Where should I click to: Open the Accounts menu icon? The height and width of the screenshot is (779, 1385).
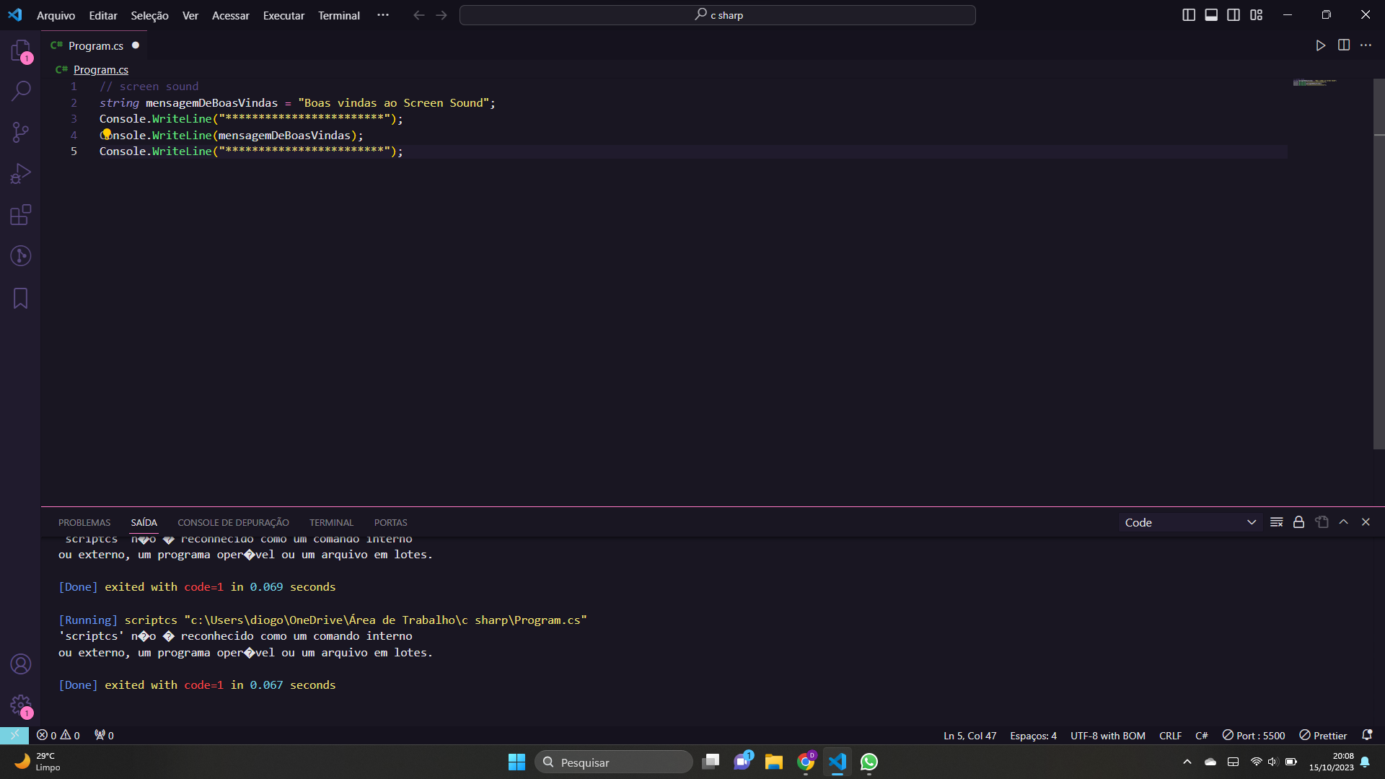(21, 664)
